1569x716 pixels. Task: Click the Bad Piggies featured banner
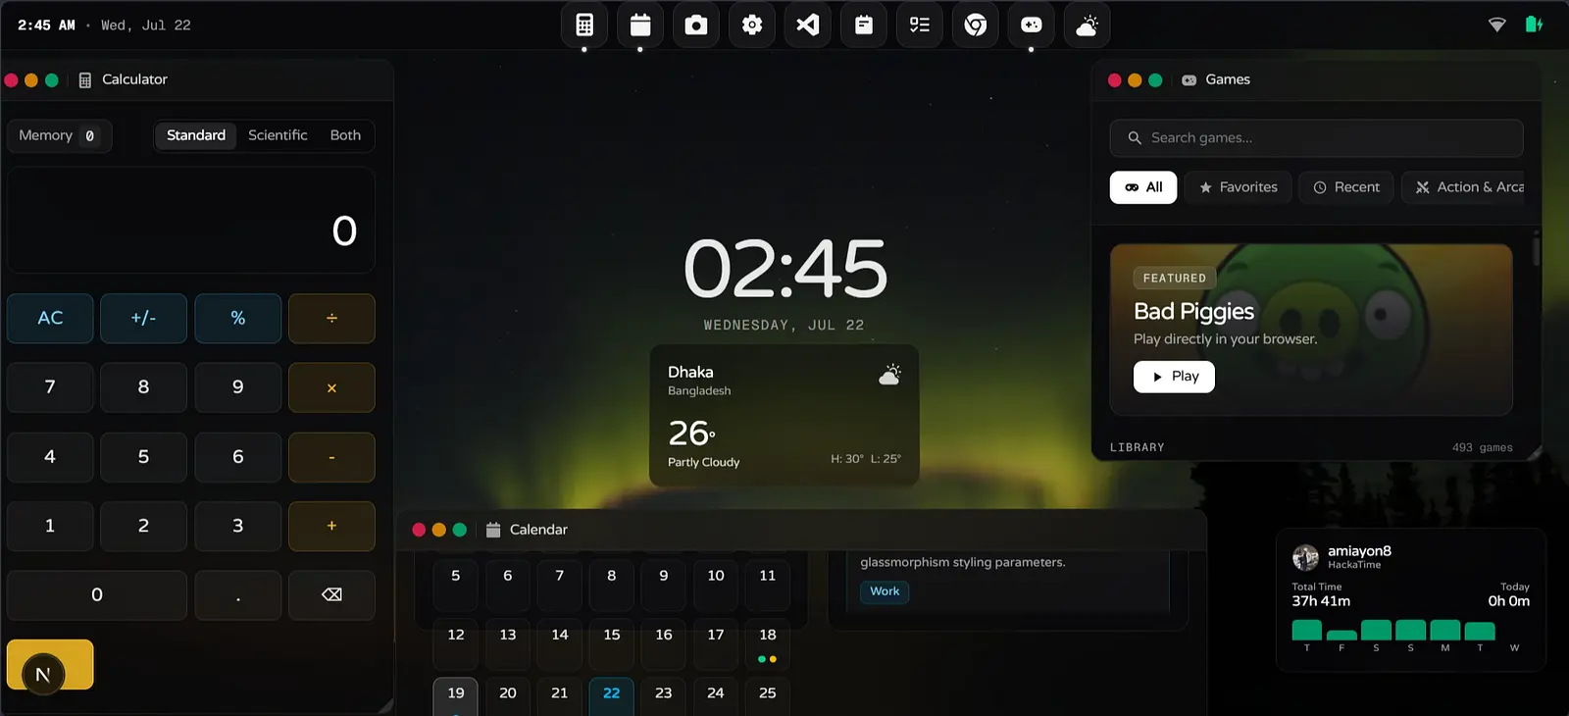point(1311,330)
